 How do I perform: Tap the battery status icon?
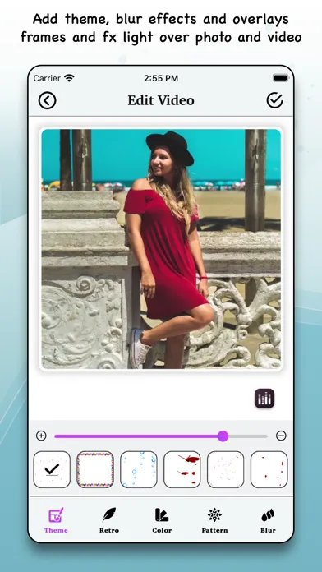pyautogui.click(x=281, y=78)
